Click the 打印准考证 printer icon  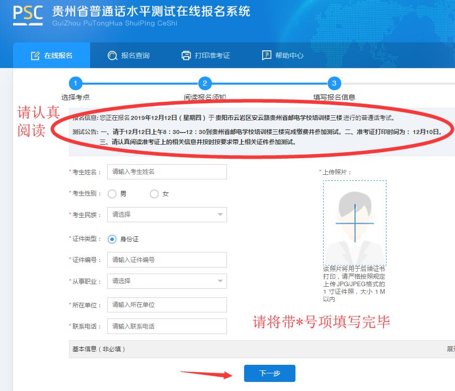click(186, 55)
